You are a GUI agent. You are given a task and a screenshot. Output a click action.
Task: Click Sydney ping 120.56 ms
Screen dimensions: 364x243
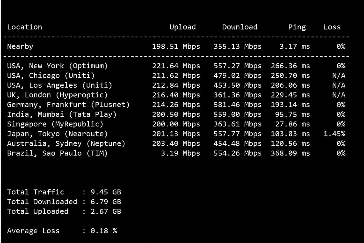click(x=290, y=144)
